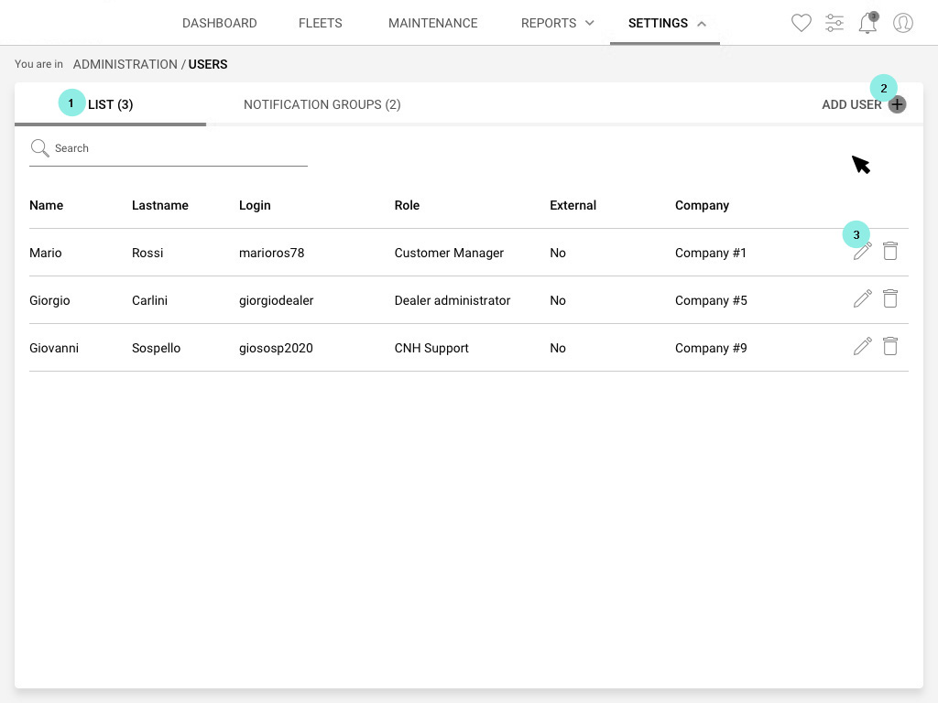Select login giososp2020
The height and width of the screenshot is (703, 938).
(x=276, y=349)
